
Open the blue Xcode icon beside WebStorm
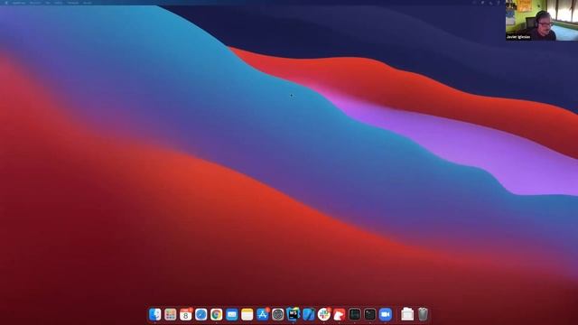click(309, 314)
